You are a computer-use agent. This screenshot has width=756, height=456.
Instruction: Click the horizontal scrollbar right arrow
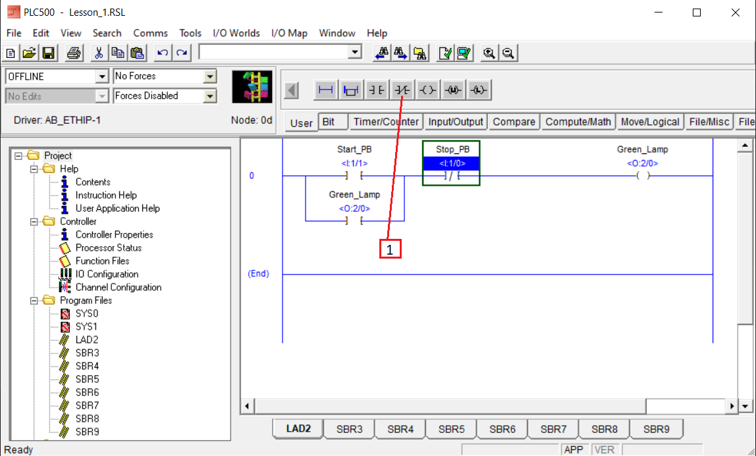732,406
